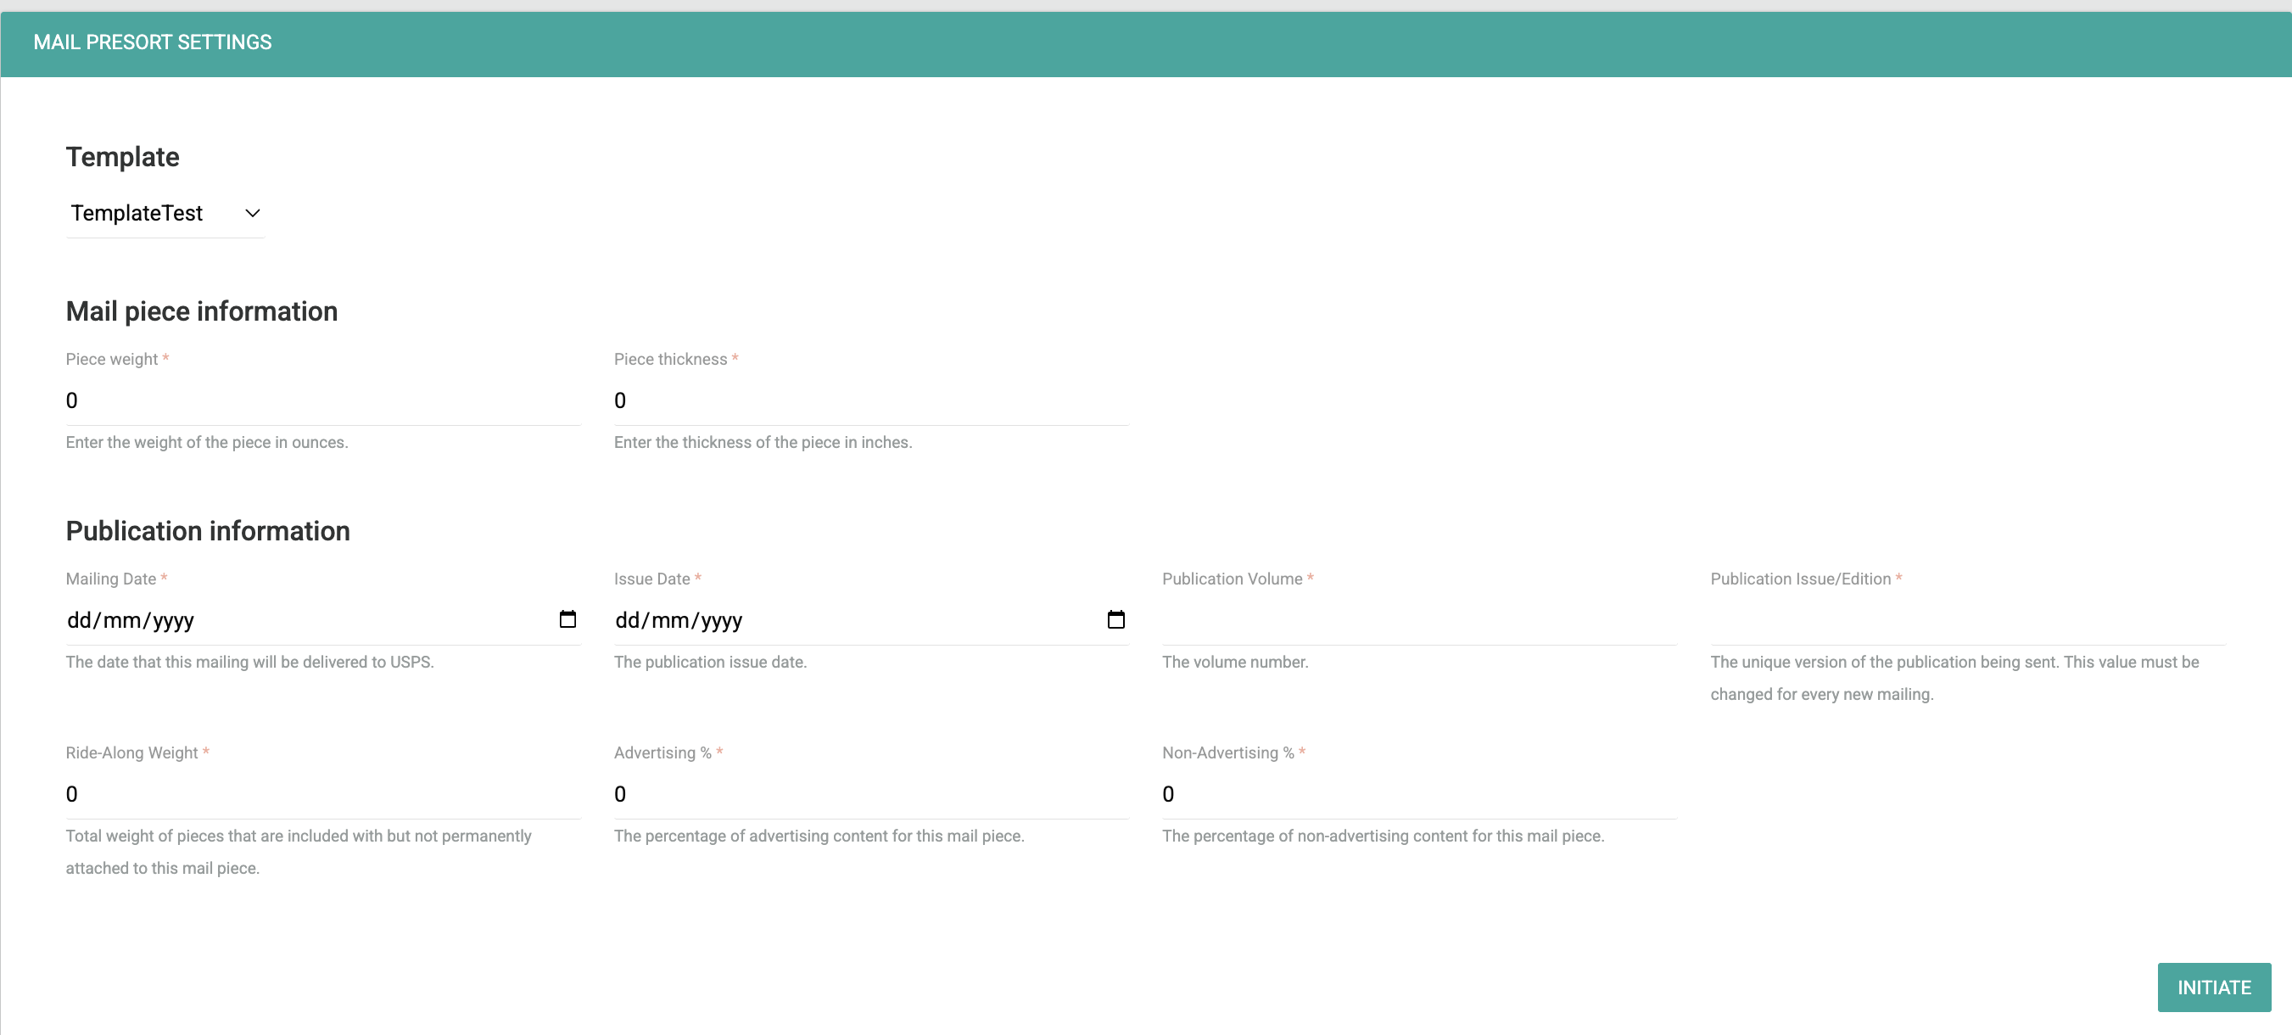The image size is (2292, 1035).
Task: Click the Publication information heading
Action: coord(208,530)
